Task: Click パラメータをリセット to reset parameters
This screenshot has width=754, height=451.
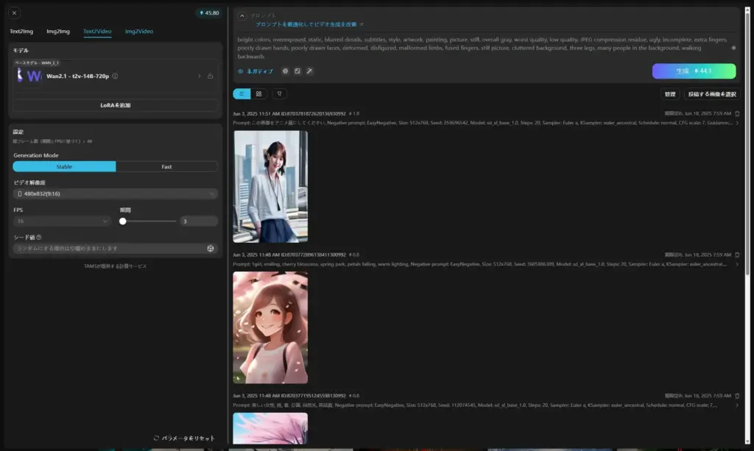Action: (x=184, y=438)
